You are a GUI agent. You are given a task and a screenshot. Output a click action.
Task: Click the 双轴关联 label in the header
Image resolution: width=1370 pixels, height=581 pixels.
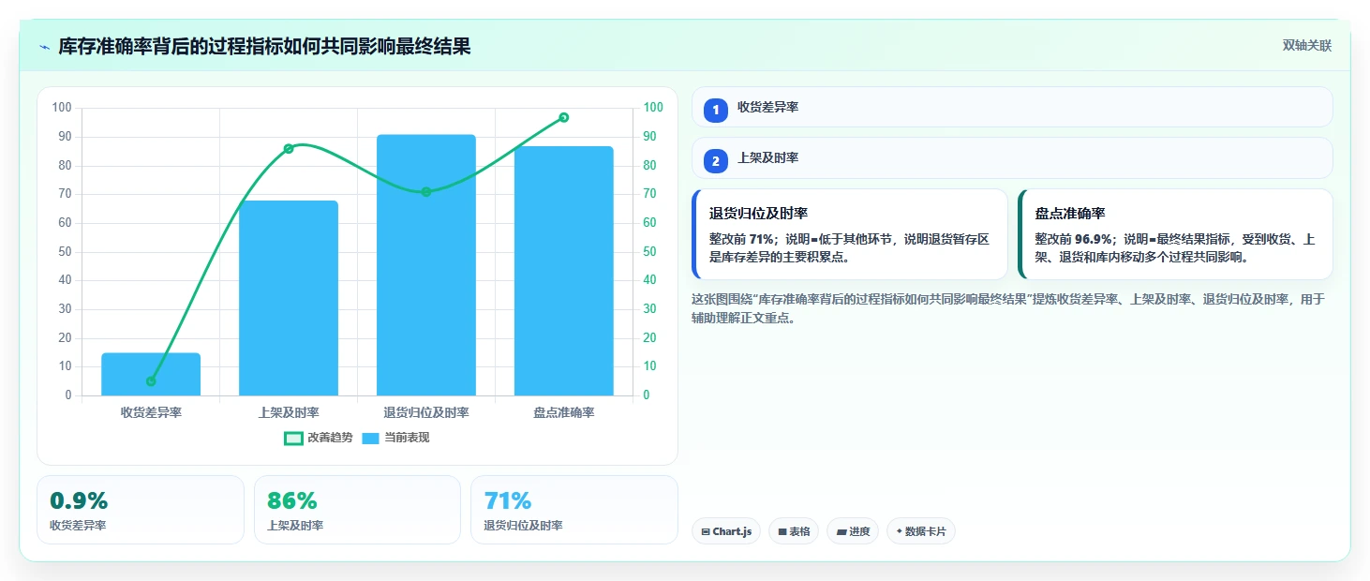coord(1306,46)
